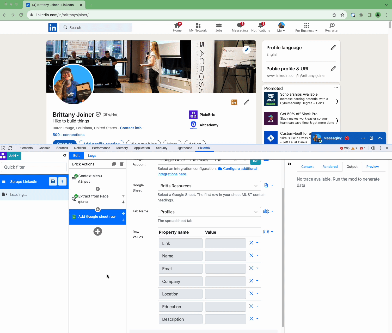Remove the Email row with the X icon
Viewport: 392px width, 333px height.
coord(251,268)
